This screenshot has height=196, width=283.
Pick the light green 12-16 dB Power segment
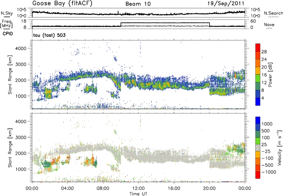point(258,79)
